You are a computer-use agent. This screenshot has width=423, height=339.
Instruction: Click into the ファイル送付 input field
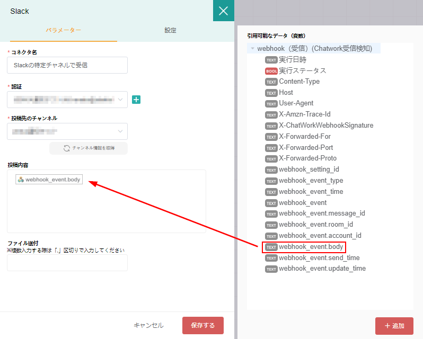click(67, 263)
